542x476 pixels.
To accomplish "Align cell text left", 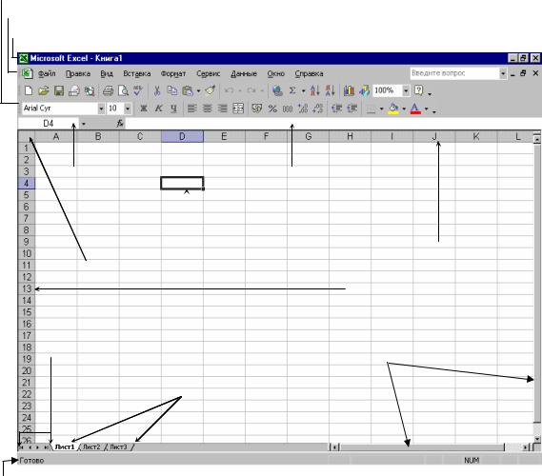I will pos(192,109).
